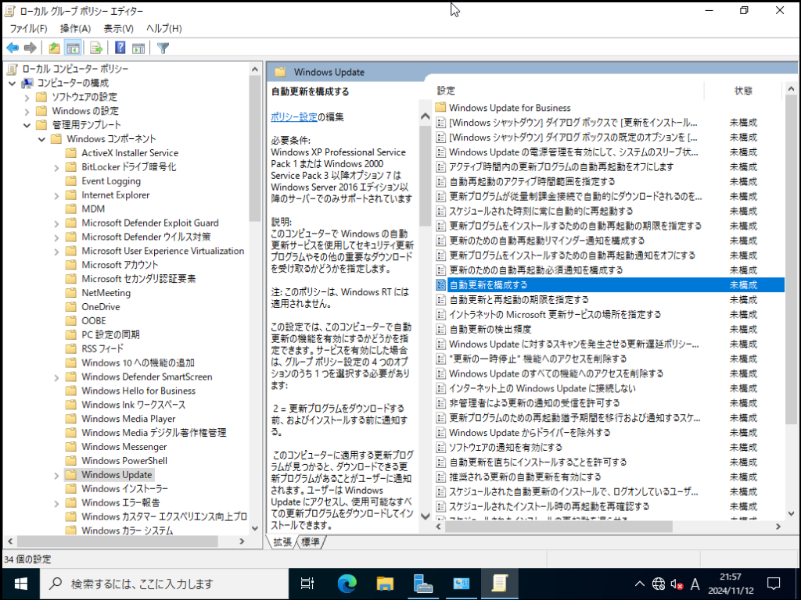Click the Up one level folder icon
Viewport: 801px width, 600px height.
point(55,48)
